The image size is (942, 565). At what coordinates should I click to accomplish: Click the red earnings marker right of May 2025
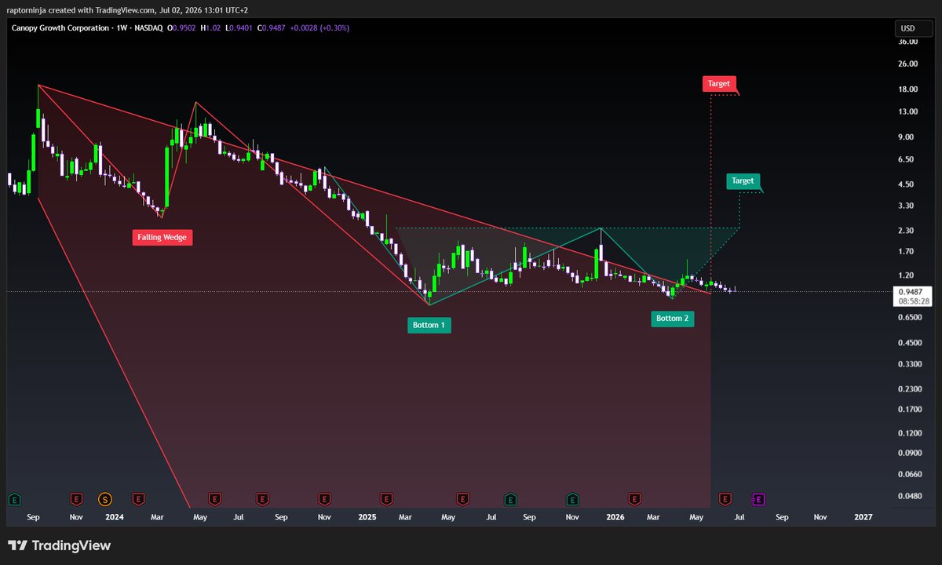(x=463, y=498)
